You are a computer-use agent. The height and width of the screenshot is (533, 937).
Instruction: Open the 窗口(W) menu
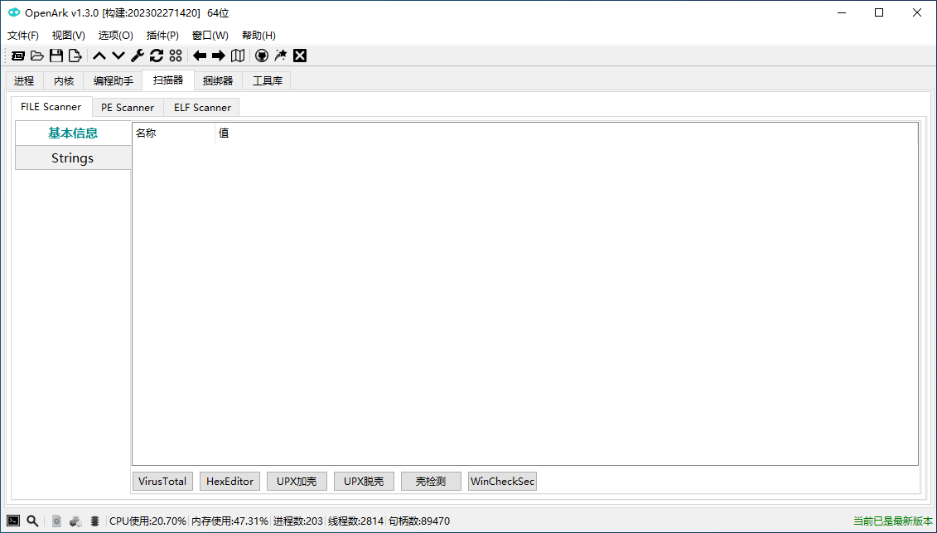click(210, 36)
